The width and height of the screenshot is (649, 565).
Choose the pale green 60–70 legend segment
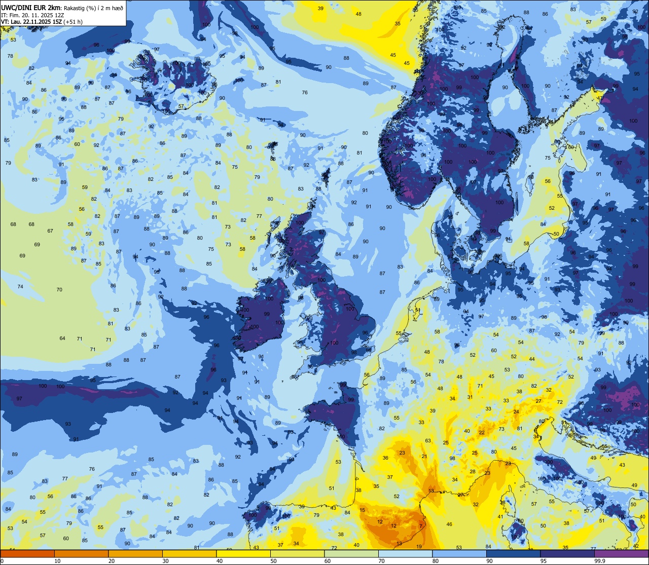coord(351,553)
